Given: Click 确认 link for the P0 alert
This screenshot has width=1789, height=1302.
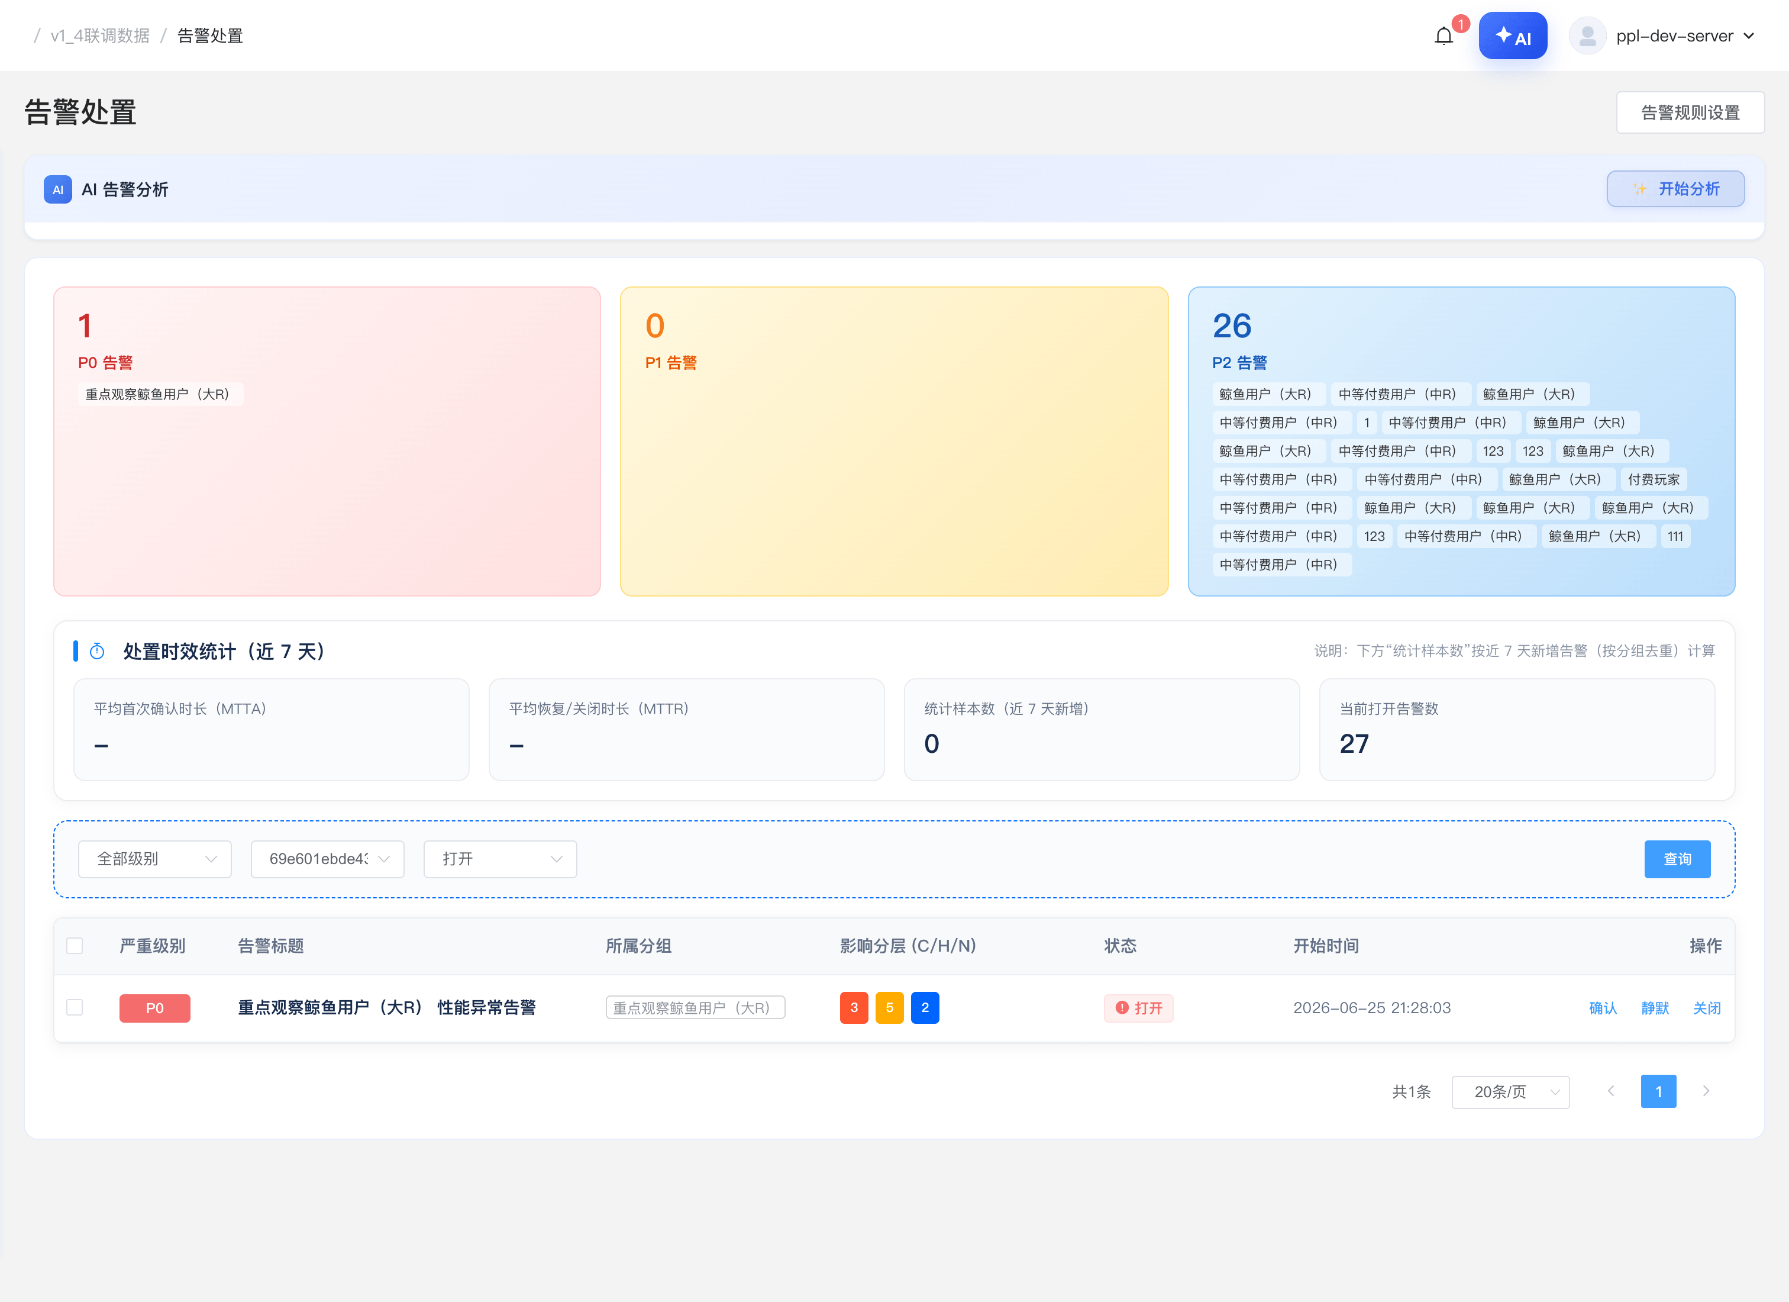Looking at the screenshot, I should [1602, 1008].
